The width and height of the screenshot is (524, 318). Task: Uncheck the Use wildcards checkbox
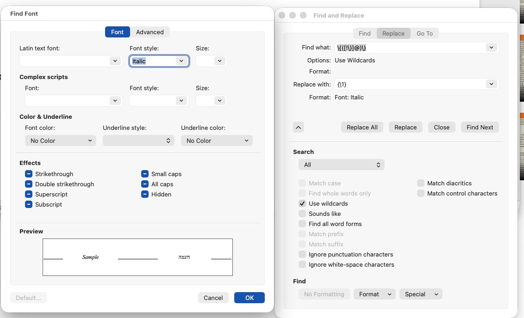(302, 203)
